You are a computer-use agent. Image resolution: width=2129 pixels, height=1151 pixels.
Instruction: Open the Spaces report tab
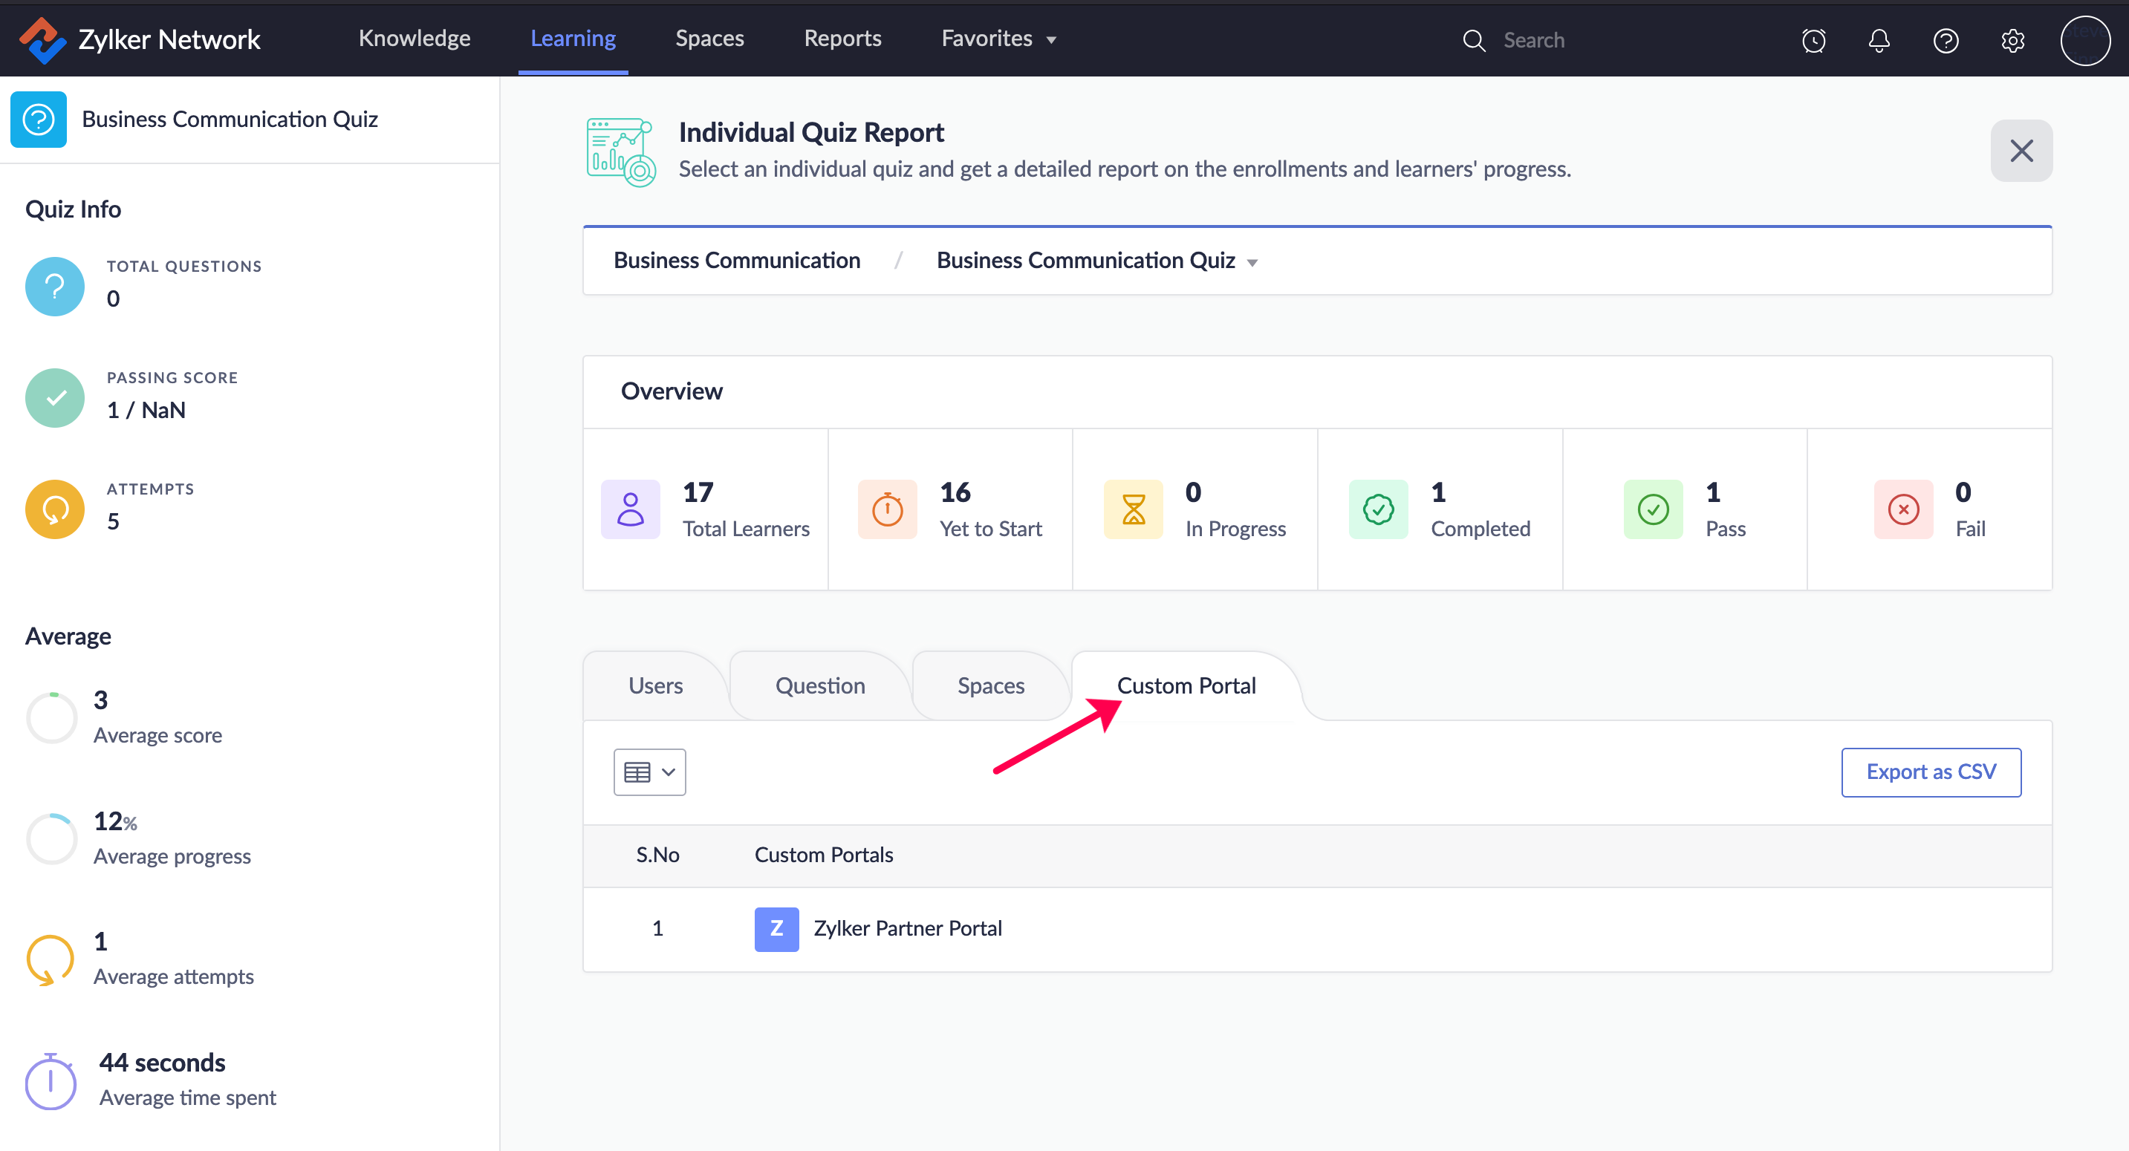pos(990,686)
